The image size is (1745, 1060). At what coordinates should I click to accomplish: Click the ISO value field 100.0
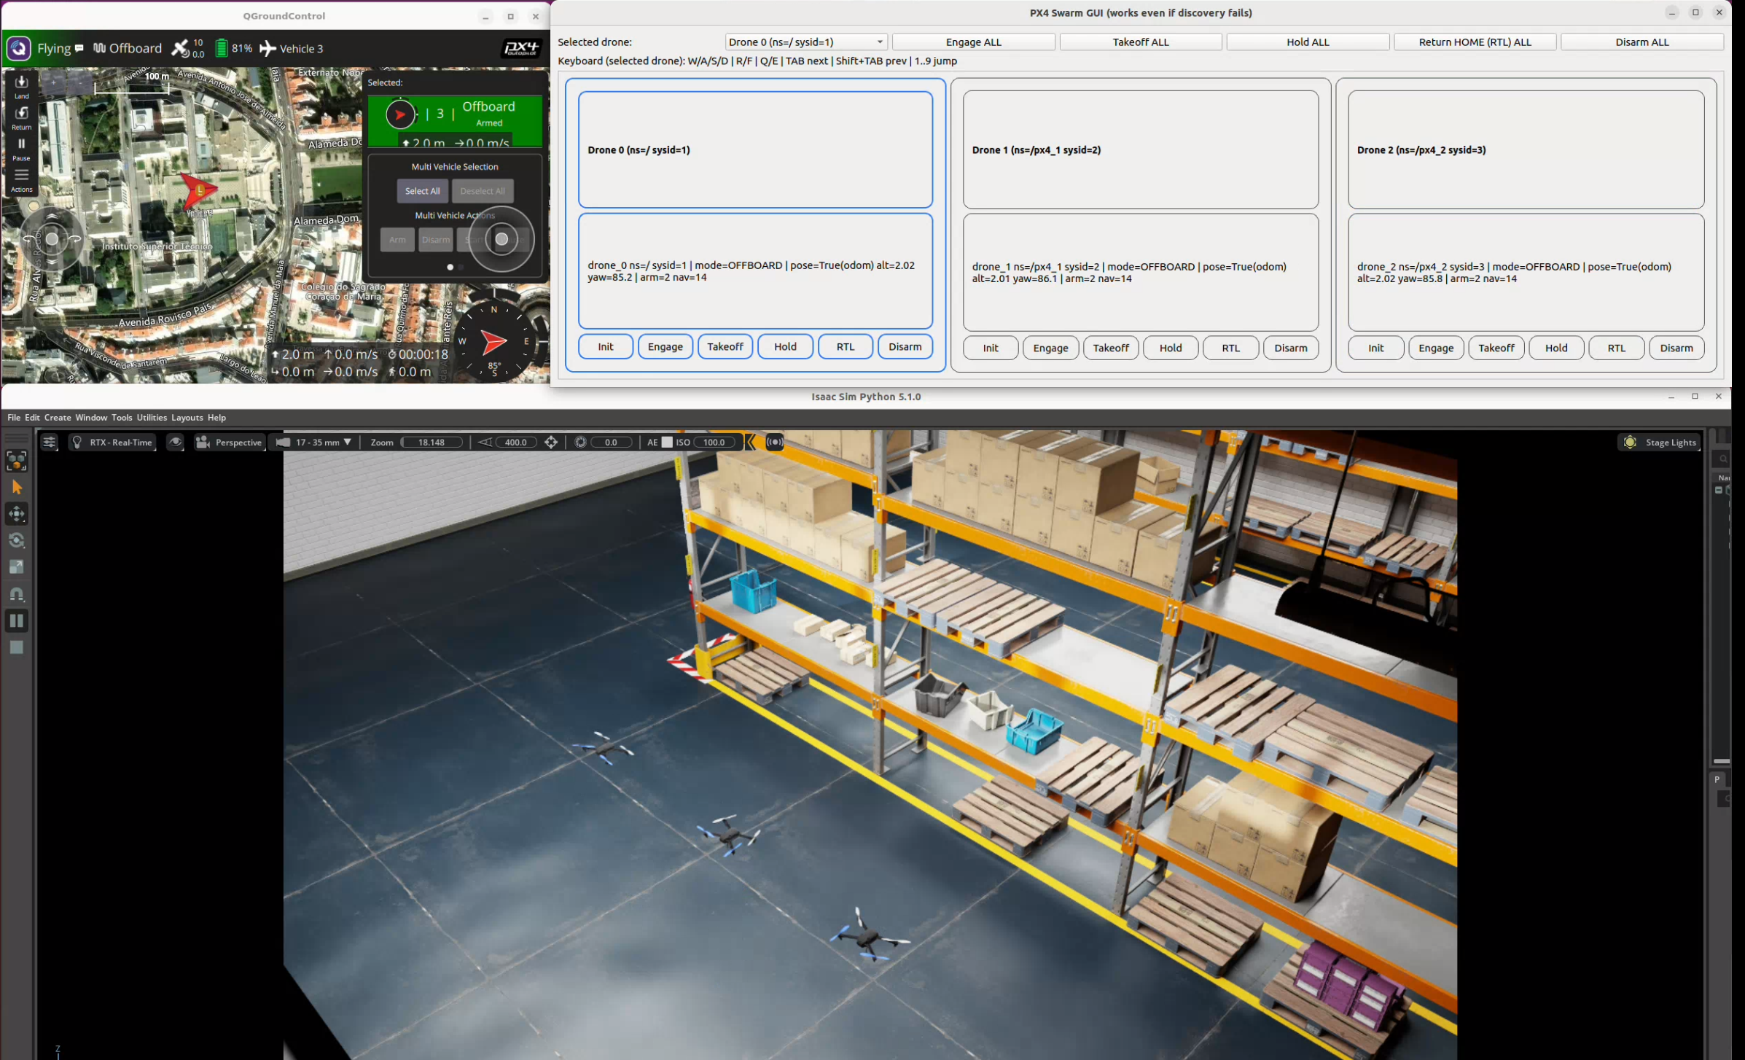coord(714,443)
